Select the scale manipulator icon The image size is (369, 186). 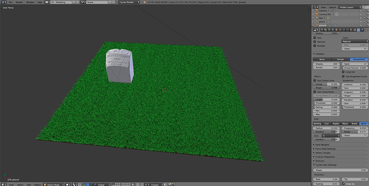point(94,185)
